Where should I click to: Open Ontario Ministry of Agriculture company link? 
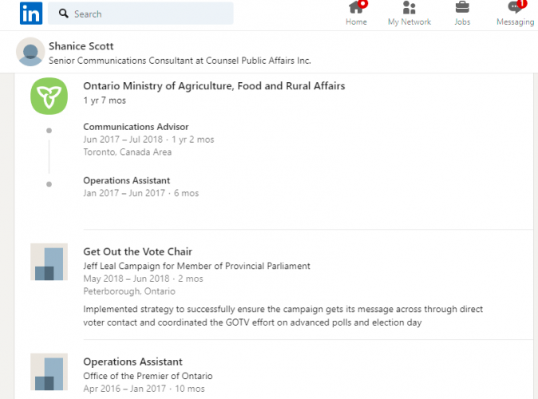click(214, 85)
